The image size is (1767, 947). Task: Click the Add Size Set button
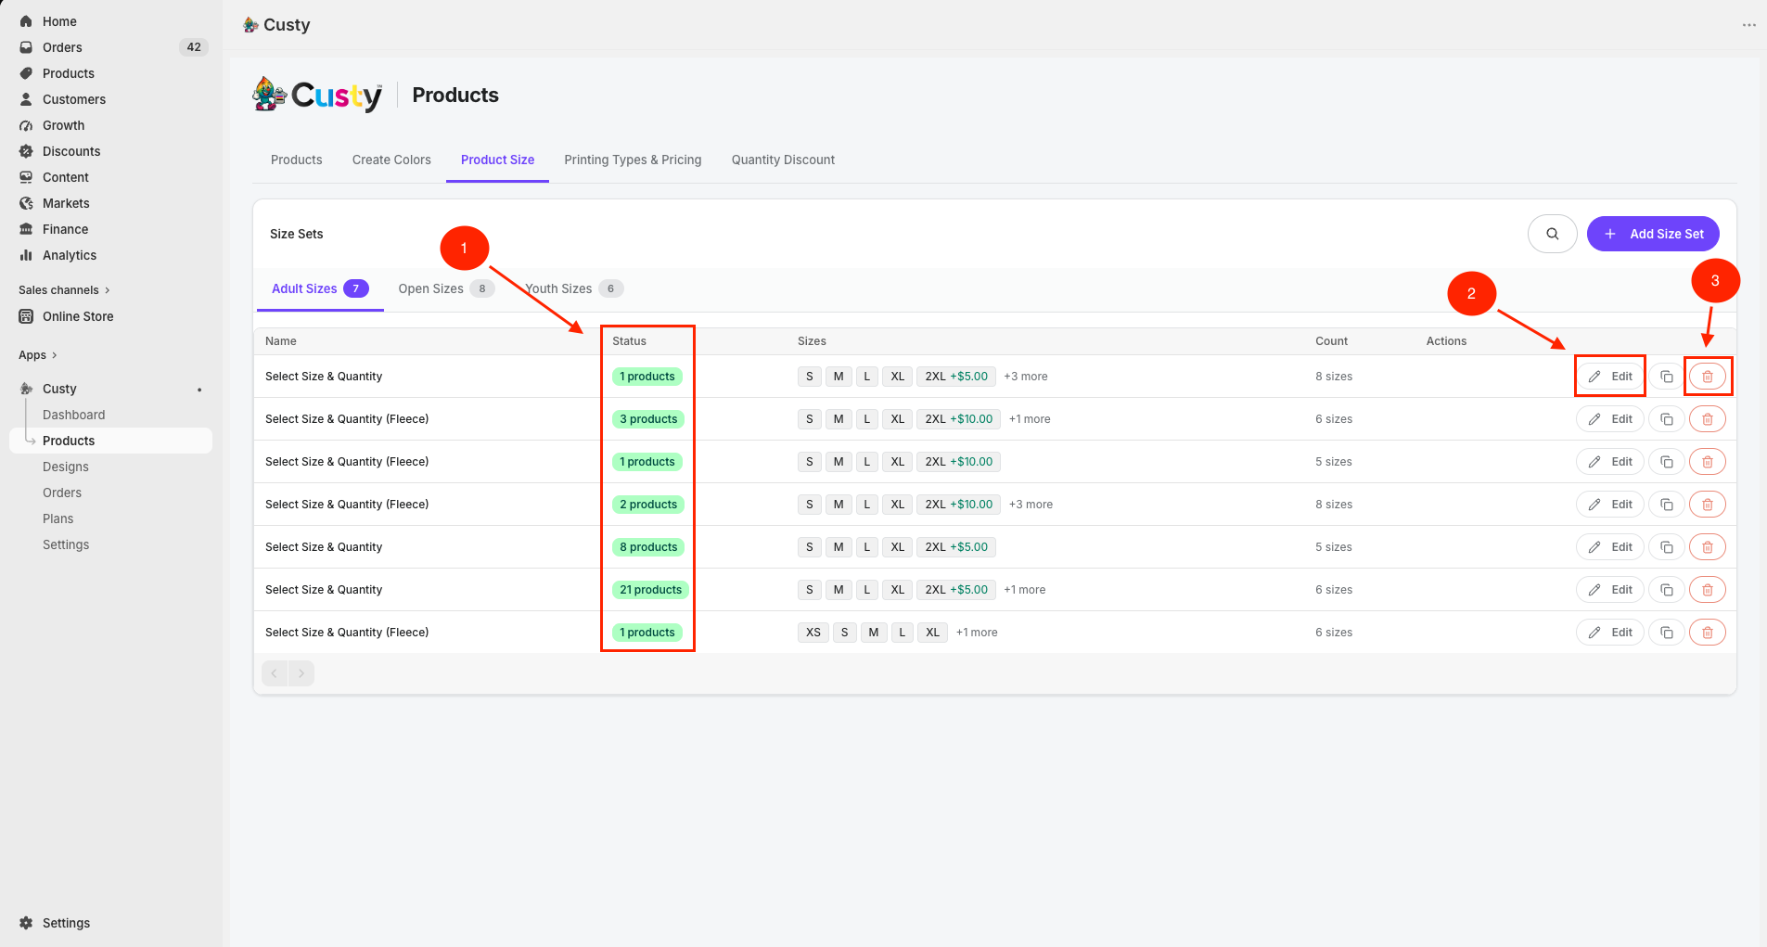[x=1653, y=234]
